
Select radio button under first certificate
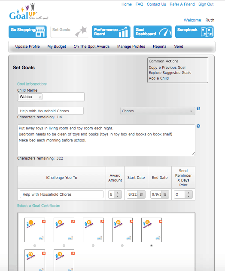click(35, 246)
